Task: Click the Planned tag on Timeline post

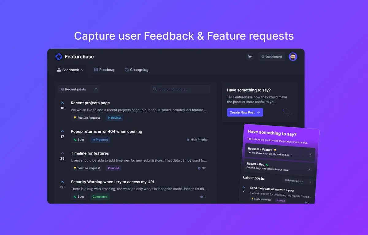Action: (113, 168)
